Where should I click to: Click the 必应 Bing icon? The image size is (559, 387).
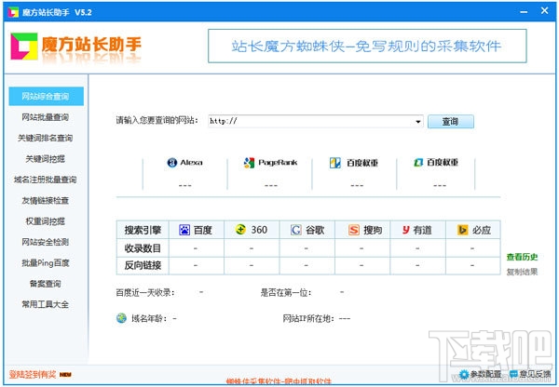pyautogui.click(x=462, y=230)
